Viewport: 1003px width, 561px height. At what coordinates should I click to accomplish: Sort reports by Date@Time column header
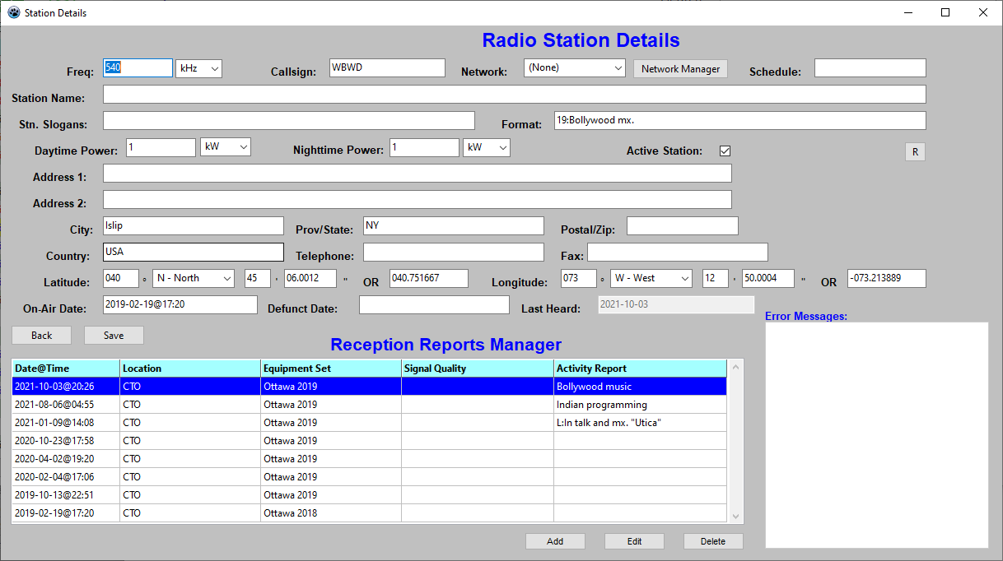point(66,369)
